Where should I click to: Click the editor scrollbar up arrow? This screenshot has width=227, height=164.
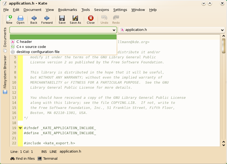coord(224,36)
